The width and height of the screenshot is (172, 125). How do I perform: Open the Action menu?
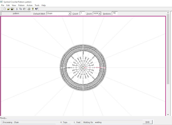pyautogui.click(x=30, y=5)
